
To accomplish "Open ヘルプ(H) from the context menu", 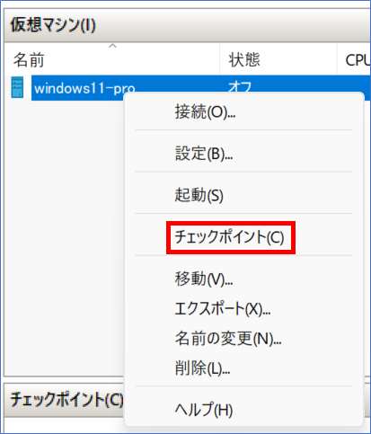I will click(x=204, y=410).
